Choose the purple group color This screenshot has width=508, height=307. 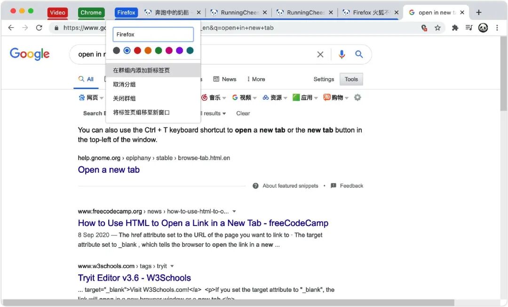tap(180, 50)
